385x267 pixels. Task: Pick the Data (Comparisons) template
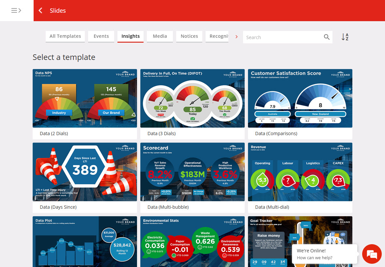click(300, 98)
